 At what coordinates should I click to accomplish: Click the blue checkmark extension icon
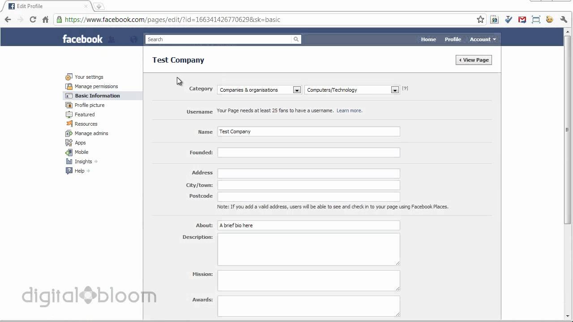tap(508, 19)
